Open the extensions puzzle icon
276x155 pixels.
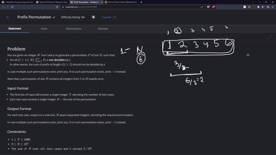(x=258, y=7)
